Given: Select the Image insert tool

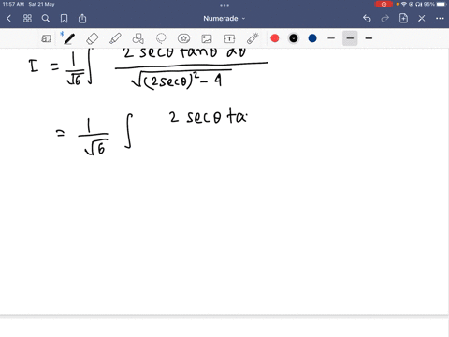Looking at the screenshot, I should pyautogui.click(x=207, y=38).
